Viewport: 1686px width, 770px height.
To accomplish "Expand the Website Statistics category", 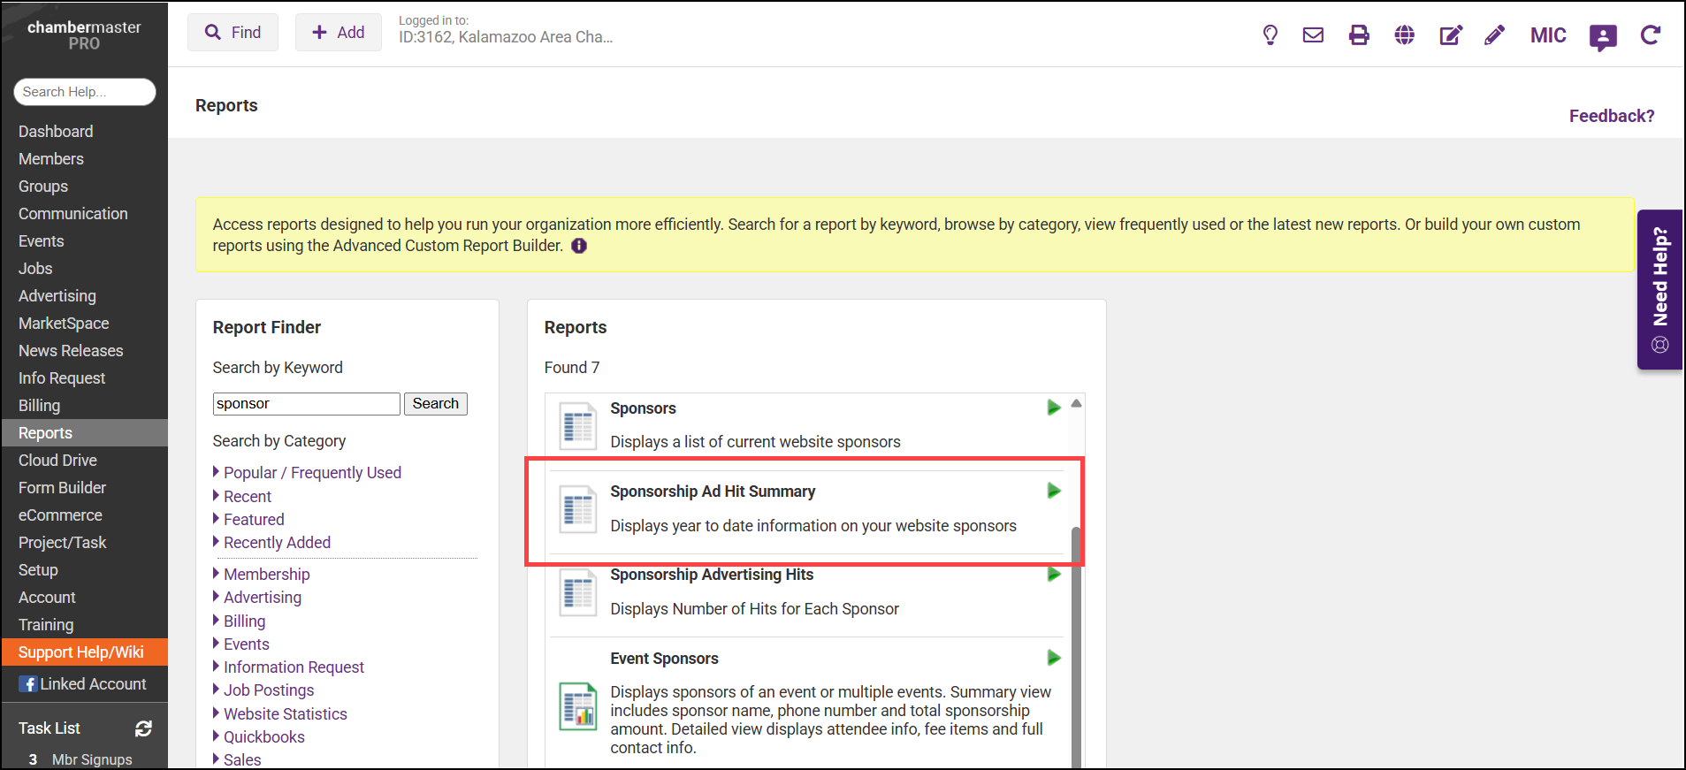I will click(x=285, y=714).
